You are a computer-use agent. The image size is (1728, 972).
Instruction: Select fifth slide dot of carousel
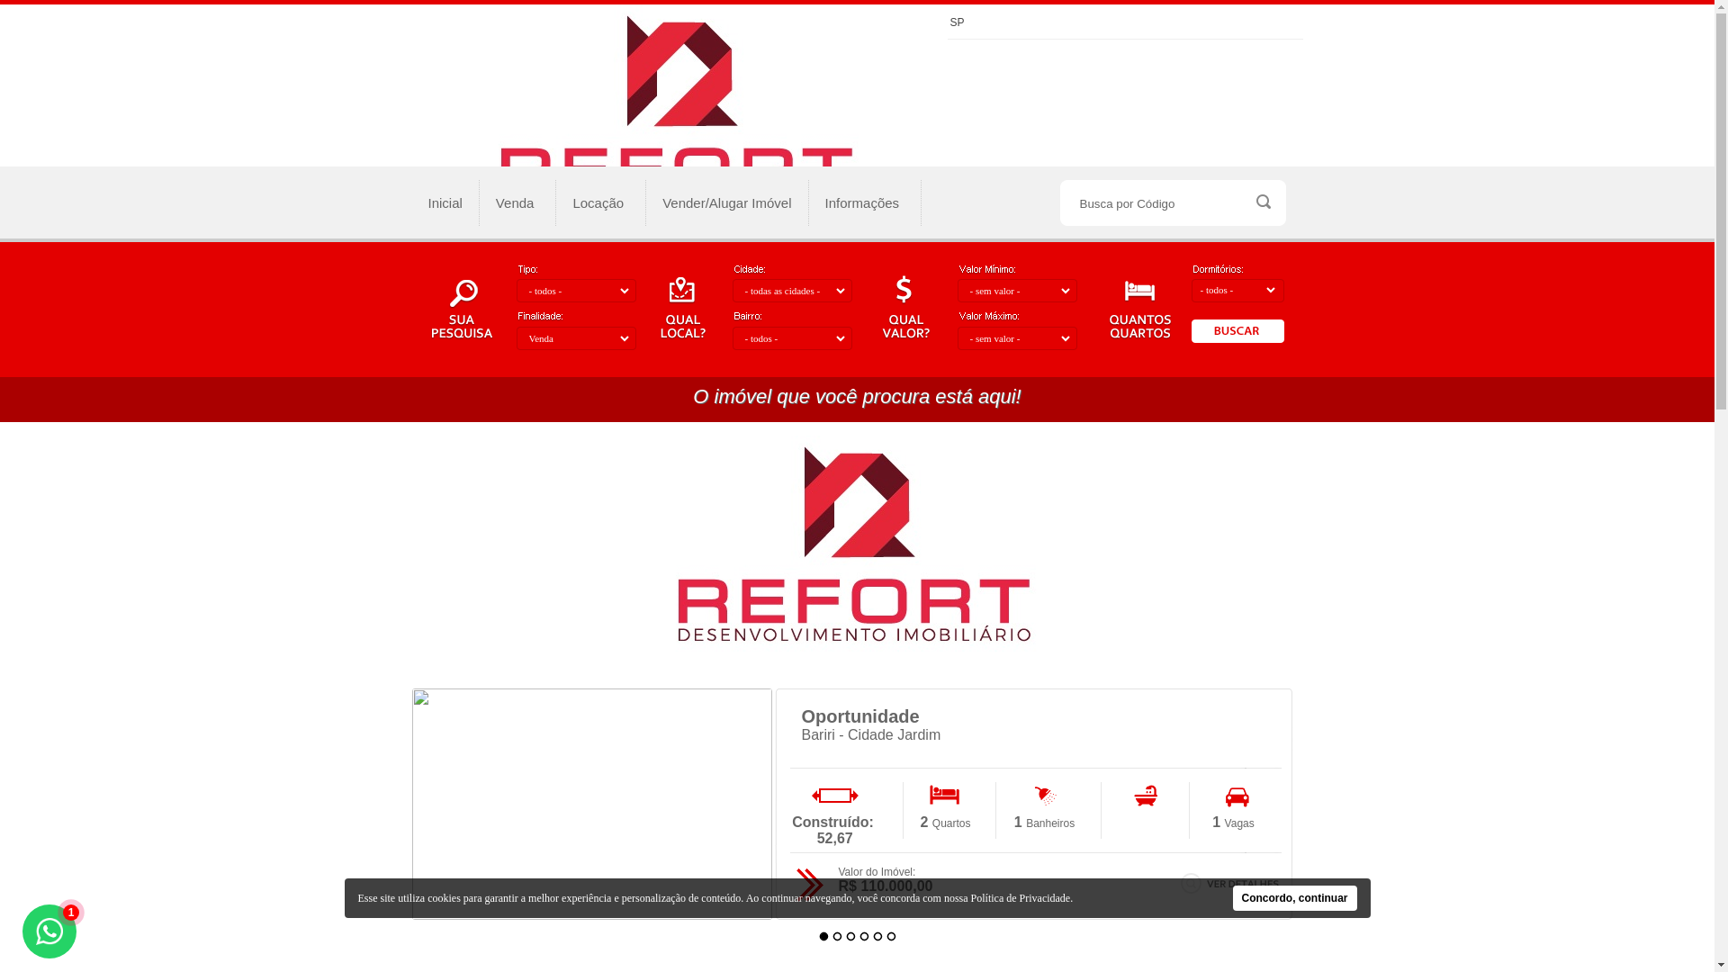877,937
